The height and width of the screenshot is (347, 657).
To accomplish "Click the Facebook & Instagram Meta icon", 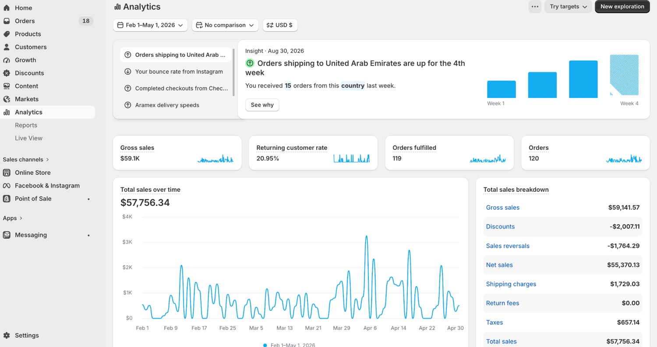I will coord(7,186).
